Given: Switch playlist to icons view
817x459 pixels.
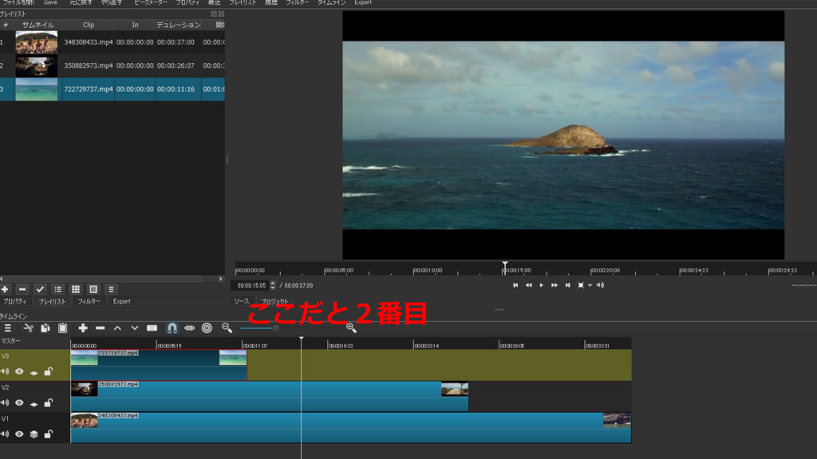Looking at the screenshot, I should 93,289.
